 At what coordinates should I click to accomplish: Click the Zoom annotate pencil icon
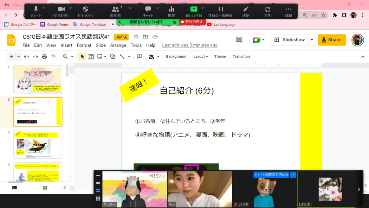point(246,11)
